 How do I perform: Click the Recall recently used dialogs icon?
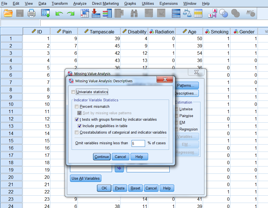(x=45, y=13)
